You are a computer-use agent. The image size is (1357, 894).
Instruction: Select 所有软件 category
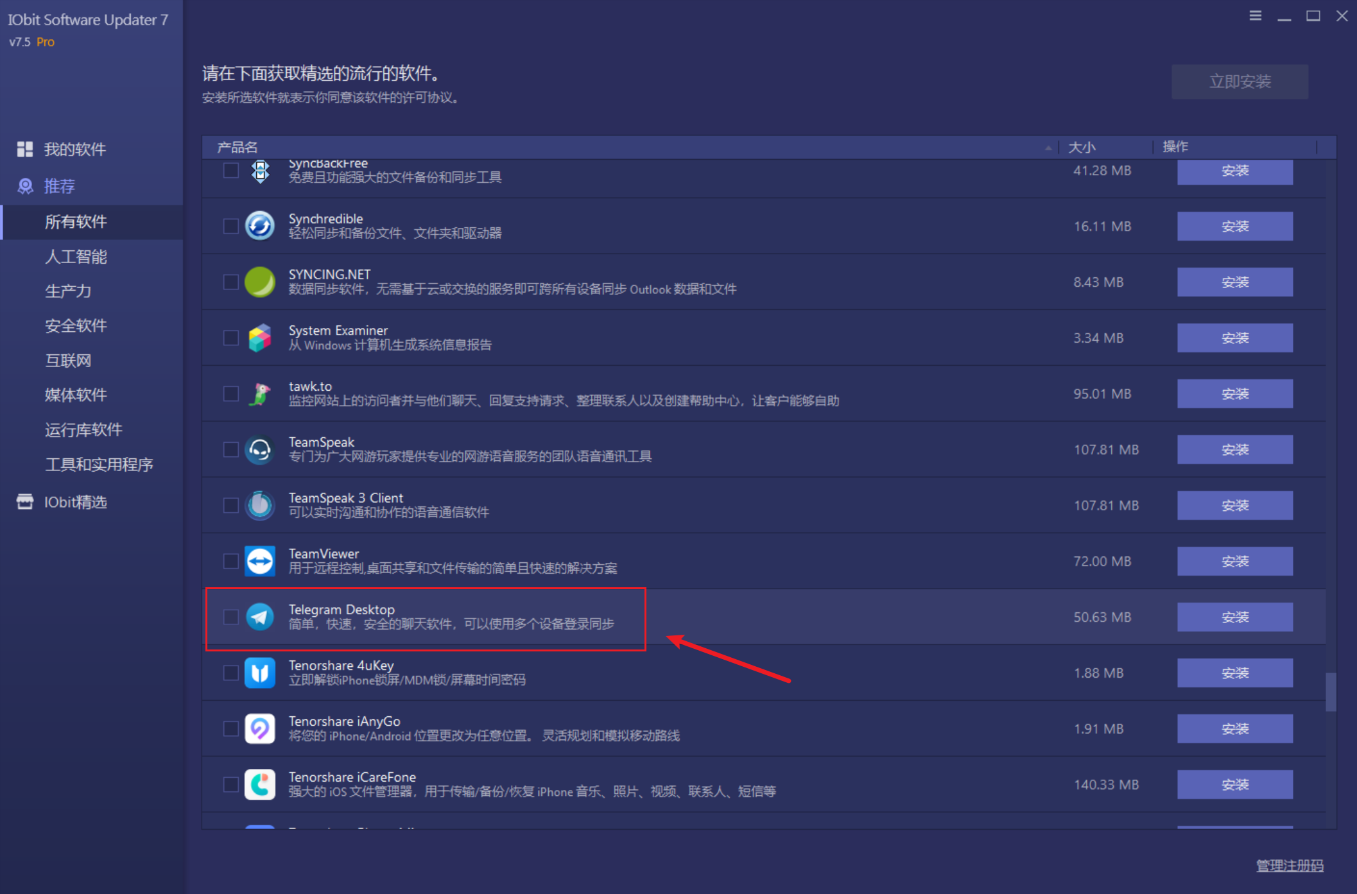point(91,222)
